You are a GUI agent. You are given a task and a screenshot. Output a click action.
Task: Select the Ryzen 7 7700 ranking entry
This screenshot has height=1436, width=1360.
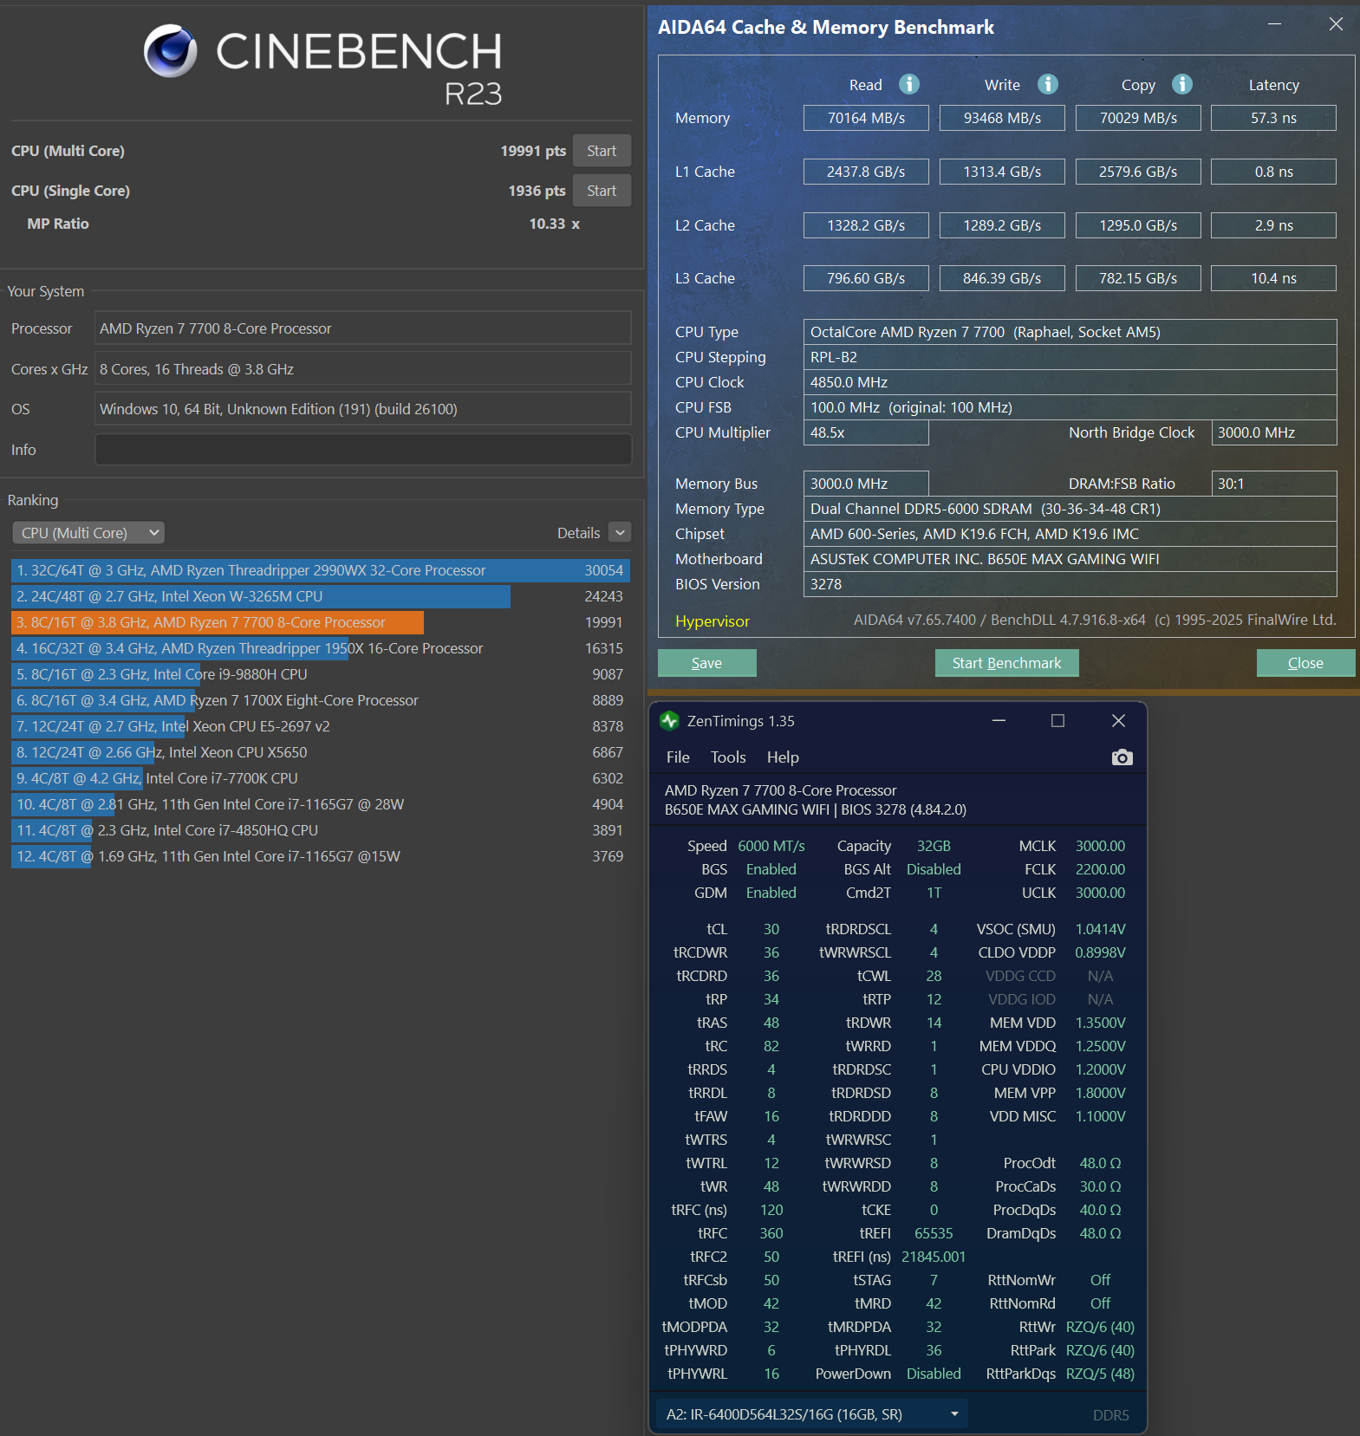pos(217,622)
